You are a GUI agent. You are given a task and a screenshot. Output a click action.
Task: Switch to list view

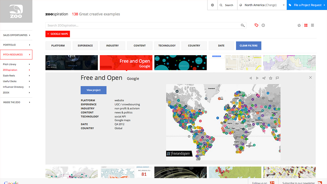click(x=312, y=25)
